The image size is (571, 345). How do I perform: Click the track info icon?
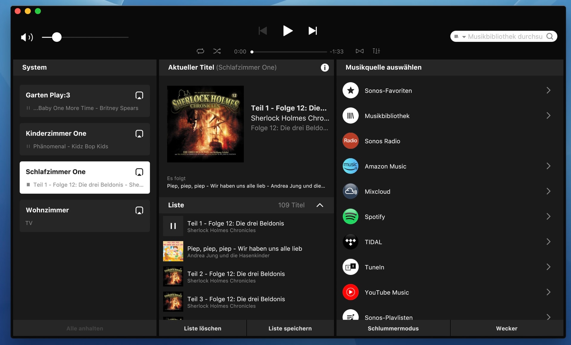point(324,67)
